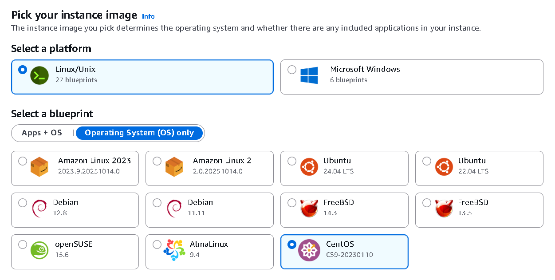Switch to the Apps + OS tab

click(42, 133)
